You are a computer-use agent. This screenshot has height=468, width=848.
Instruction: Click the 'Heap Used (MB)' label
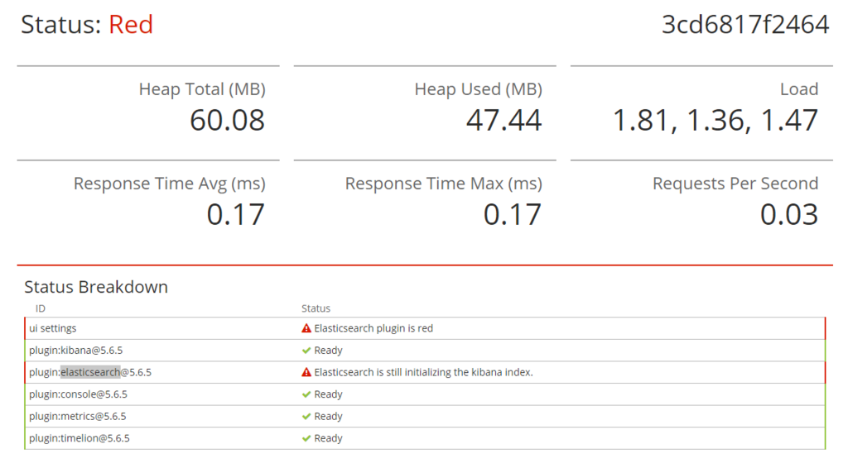coord(479,89)
